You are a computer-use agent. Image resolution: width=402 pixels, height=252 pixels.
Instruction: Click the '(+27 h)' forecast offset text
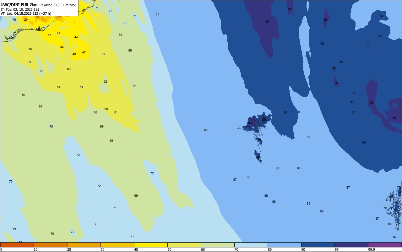pyautogui.click(x=45, y=14)
